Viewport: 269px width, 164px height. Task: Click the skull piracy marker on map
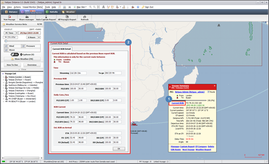[219, 25]
